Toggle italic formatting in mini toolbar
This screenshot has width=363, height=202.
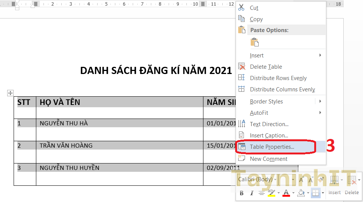251,193
